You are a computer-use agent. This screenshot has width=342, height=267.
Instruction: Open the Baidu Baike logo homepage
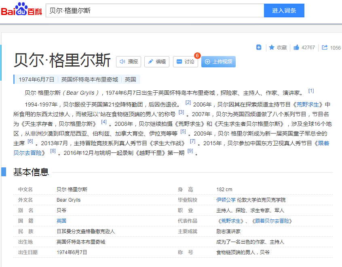21,10
